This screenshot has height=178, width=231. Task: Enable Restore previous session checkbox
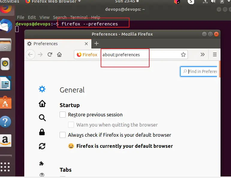pyautogui.click(x=63, y=115)
